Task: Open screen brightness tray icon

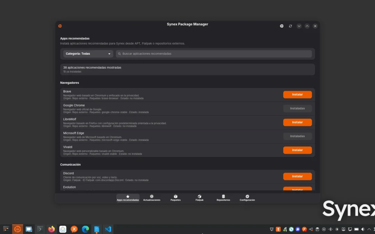Action: [x=337, y=229]
